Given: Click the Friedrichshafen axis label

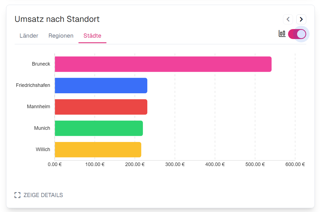Looking at the screenshot, I should (x=33, y=85).
